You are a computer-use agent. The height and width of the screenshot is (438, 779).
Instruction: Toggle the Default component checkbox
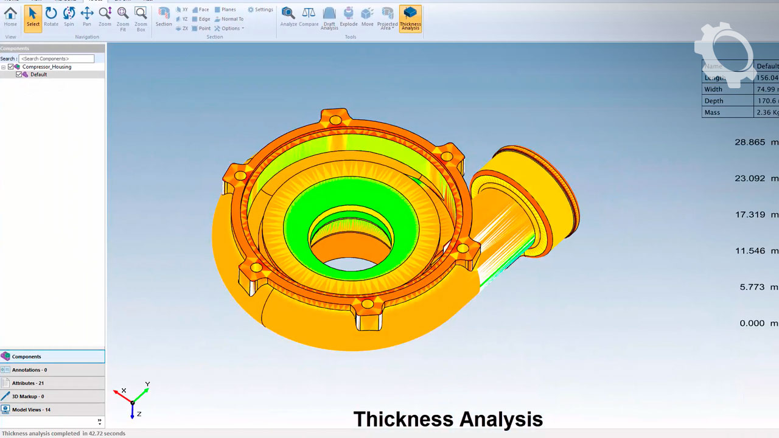tap(19, 74)
